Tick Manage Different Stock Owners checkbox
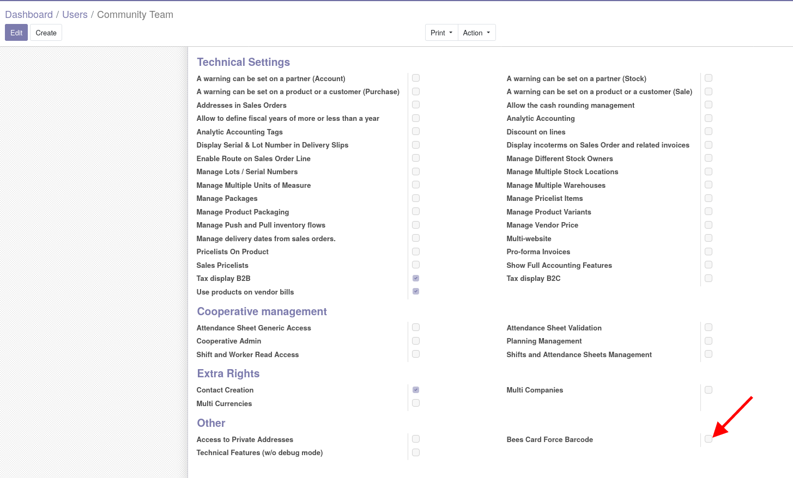This screenshot has height=478, width=793. pos(709,158)
